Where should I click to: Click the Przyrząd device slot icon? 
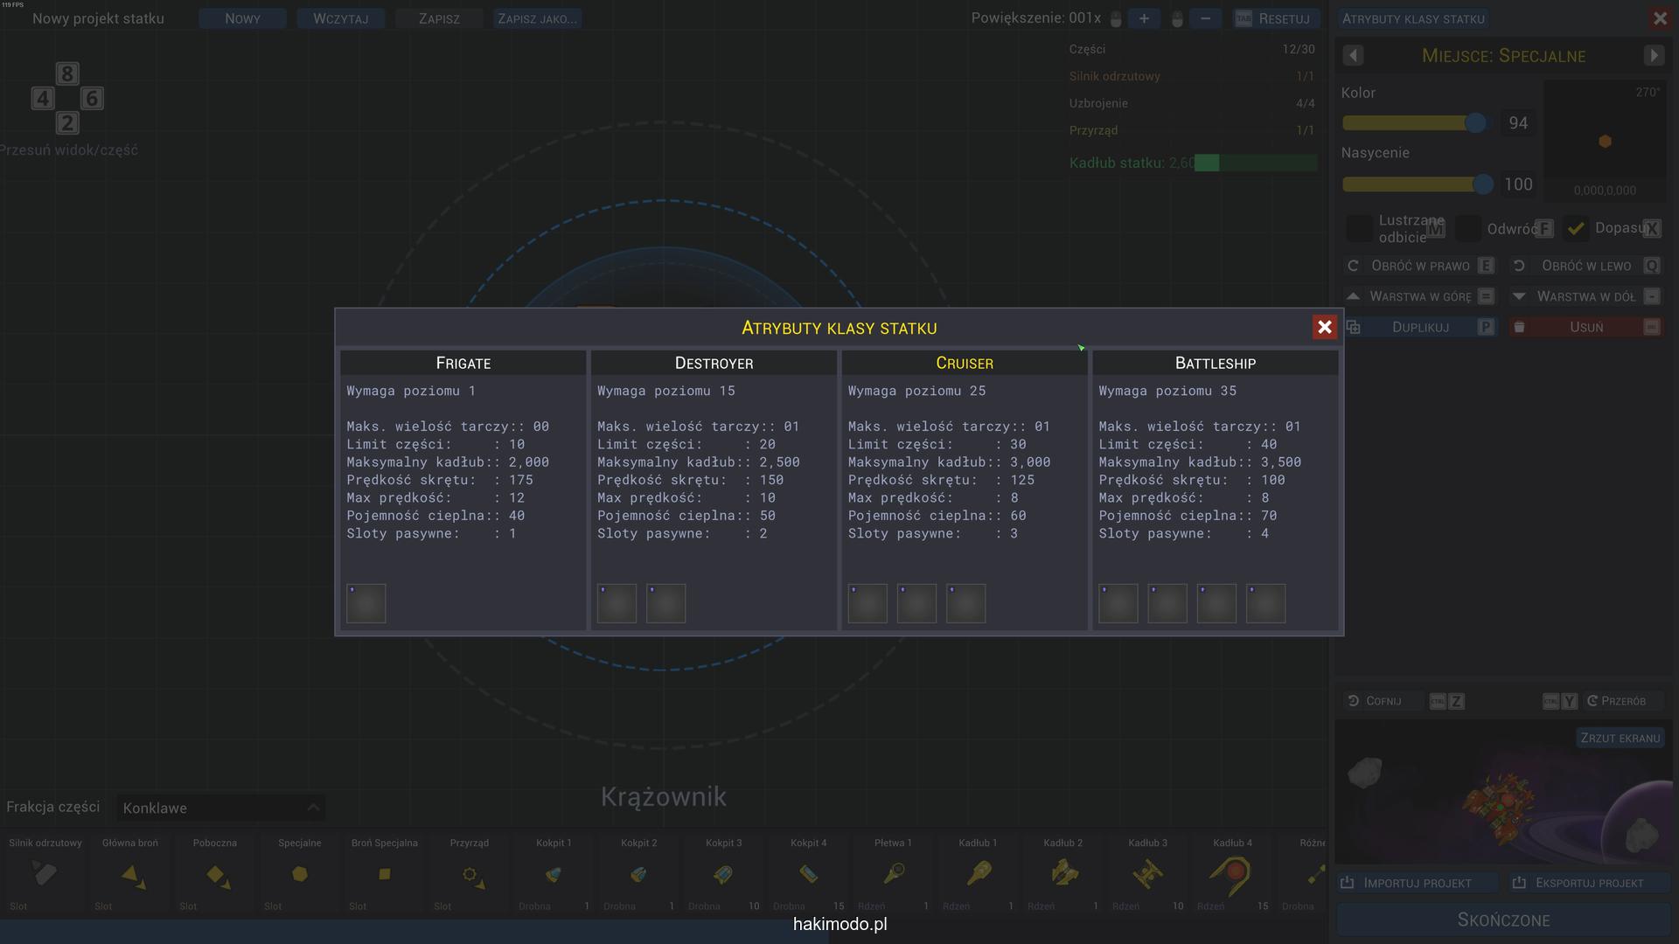pos(470,874)
